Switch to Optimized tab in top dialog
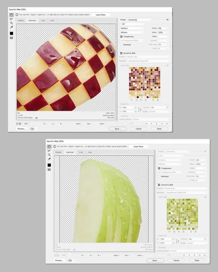Screen dimensions: 218x272 32,21
